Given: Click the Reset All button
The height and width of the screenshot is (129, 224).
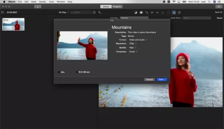Looking at the screenshot, I should [219, 12].
